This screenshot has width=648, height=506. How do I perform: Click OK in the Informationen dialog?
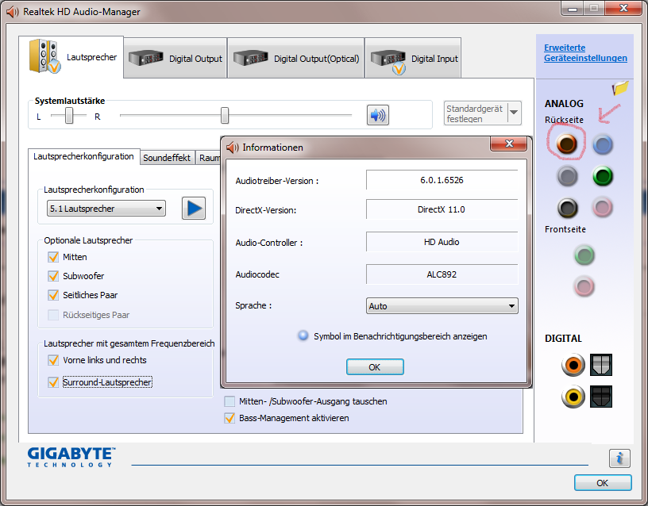point(374,367)
